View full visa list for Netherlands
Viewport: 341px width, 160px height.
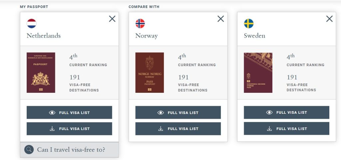69,112
